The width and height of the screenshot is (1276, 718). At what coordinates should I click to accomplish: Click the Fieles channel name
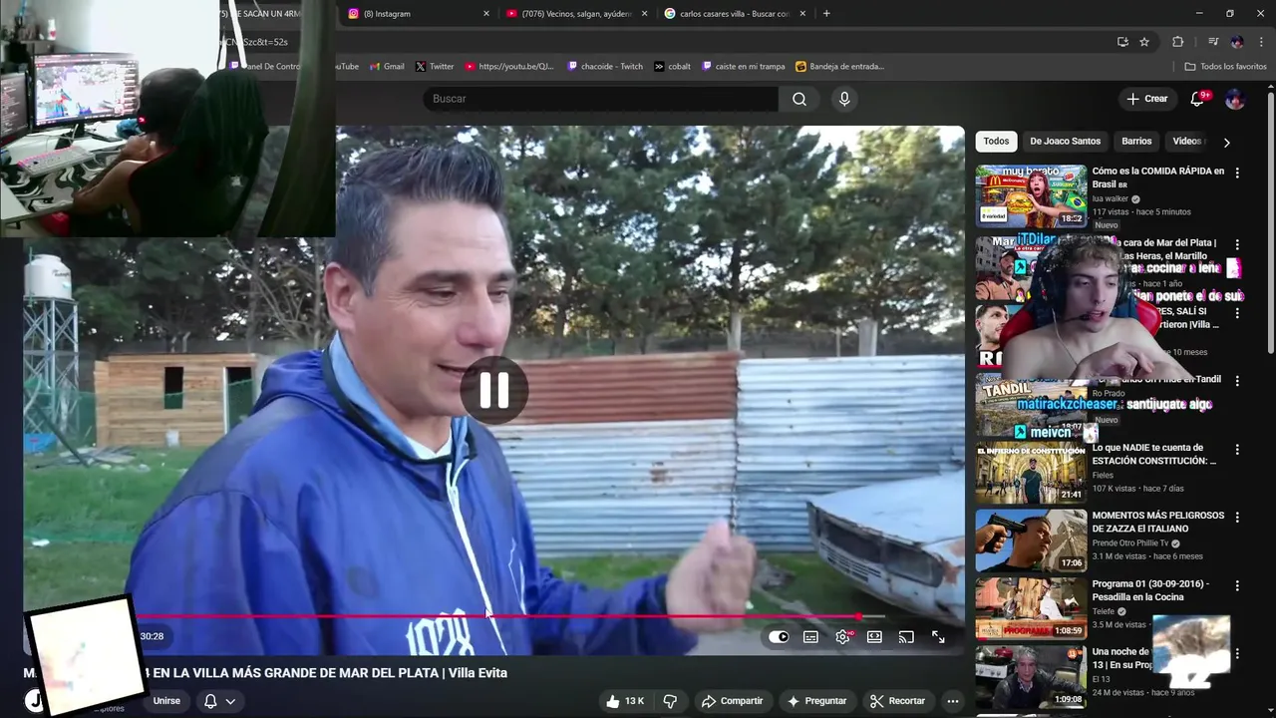1103,475
